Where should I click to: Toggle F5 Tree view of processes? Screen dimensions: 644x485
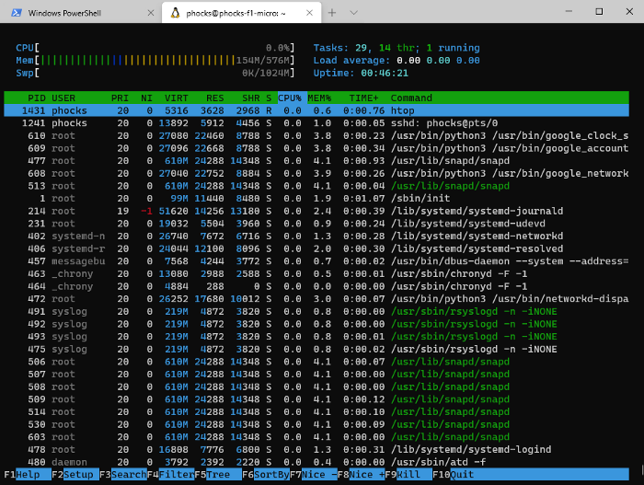[x=218, y=474]
